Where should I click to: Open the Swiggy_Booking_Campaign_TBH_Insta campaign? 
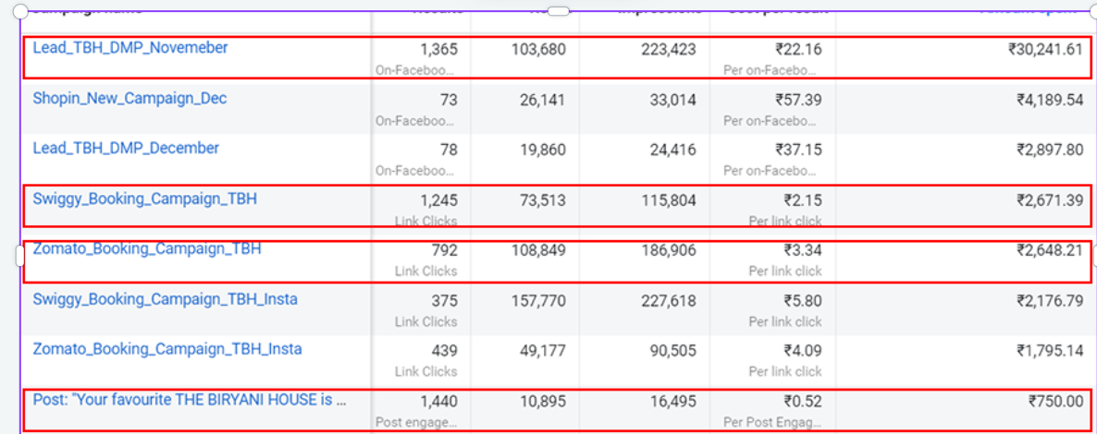165,299
